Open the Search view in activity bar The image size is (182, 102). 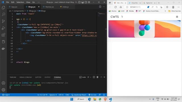click(3, 14)
